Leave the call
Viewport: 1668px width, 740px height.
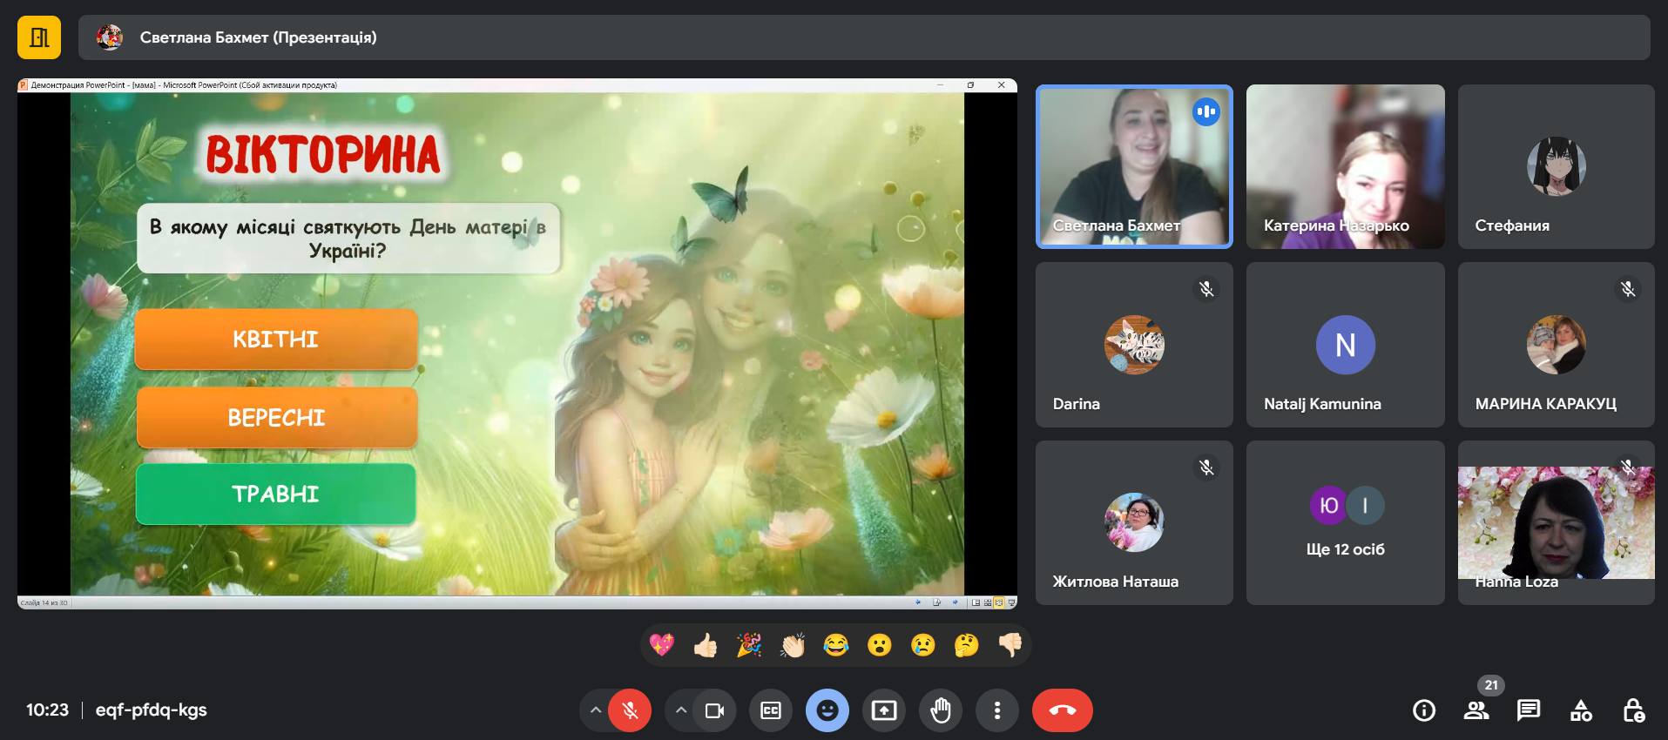coord(1062,710)
